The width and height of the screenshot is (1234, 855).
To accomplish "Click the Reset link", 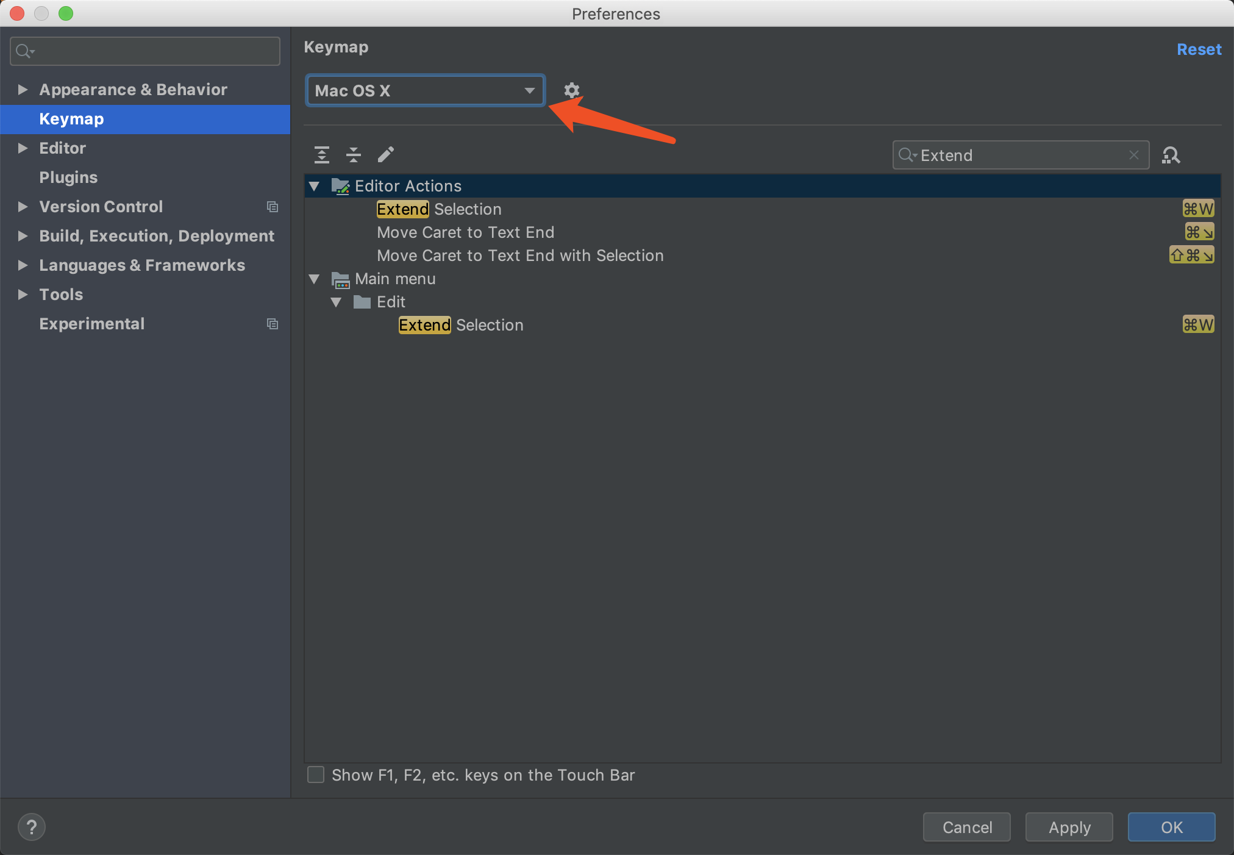I will (1199, 49).
